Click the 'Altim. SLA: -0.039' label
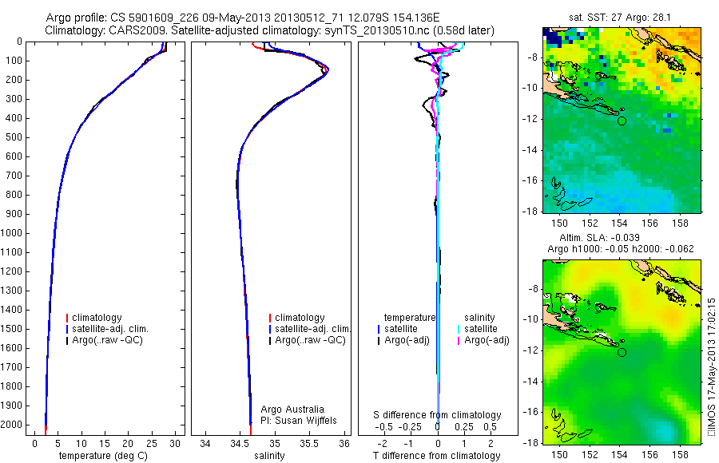The width and height of the screenshot is (719, 463). coord(599,238)
